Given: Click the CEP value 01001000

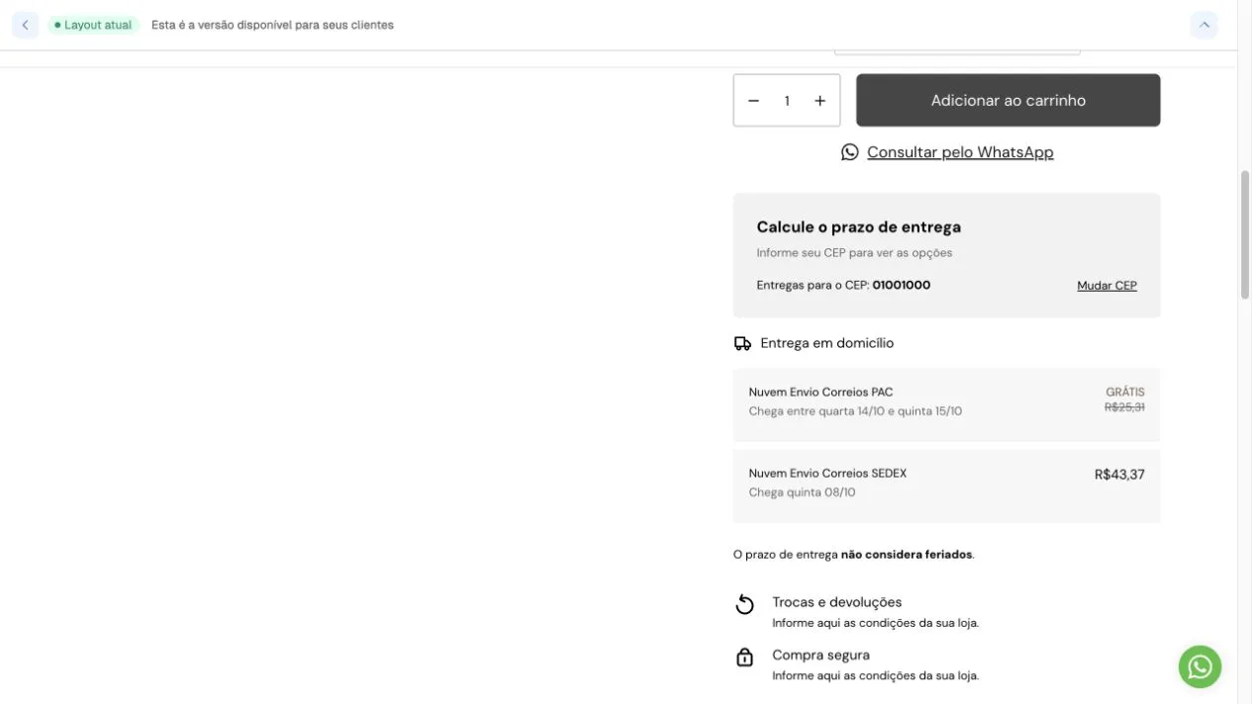Looking at the screenshot, I should (x=901, y=285).
